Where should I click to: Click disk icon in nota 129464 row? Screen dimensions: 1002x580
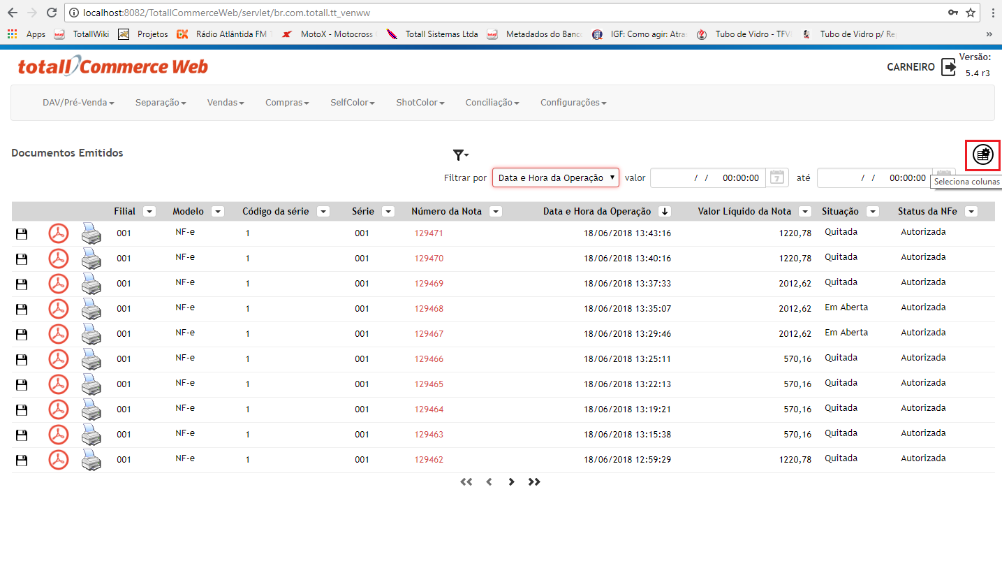[x=21, y=409]
